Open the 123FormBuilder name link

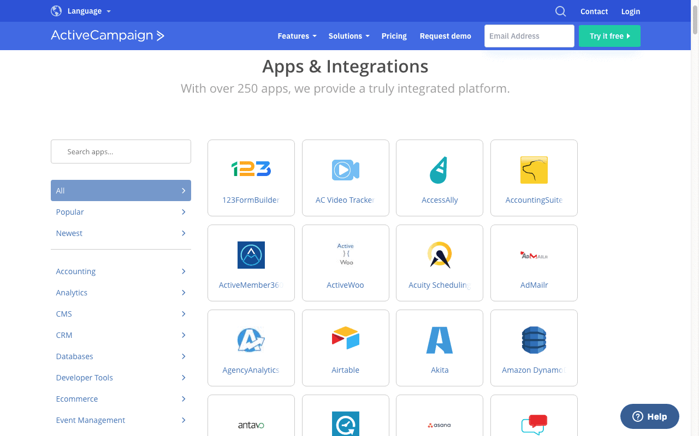coord(251,200)
